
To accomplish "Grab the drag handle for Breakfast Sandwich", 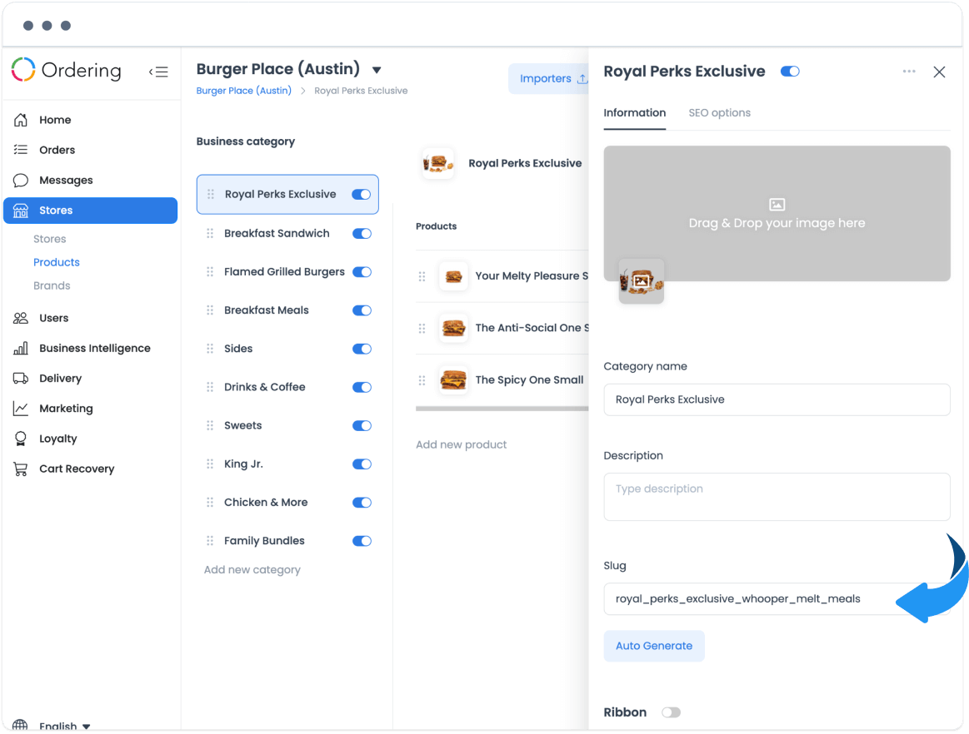I will click(x=210, y=233).
